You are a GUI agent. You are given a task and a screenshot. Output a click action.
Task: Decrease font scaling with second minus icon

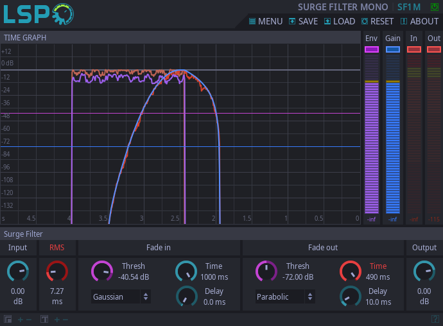click(x=65, y=320)
